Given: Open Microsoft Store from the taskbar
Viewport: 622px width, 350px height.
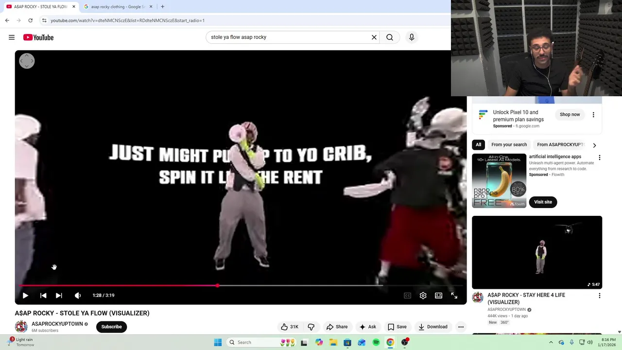Looking at the screenshot, I should pos(347,342).
